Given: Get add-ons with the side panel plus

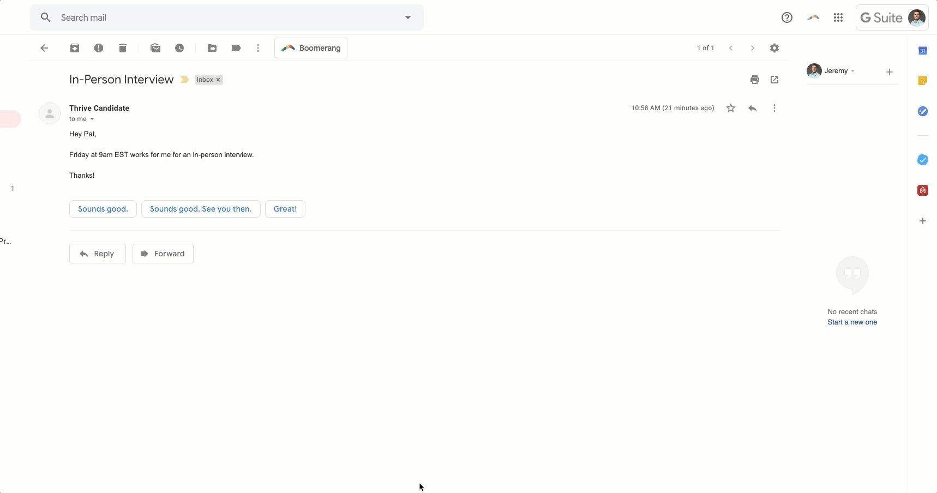Looking at the screenshot, I should (x=923, y=221).
